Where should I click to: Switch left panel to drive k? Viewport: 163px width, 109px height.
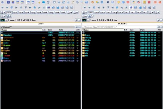click(57, 13)
